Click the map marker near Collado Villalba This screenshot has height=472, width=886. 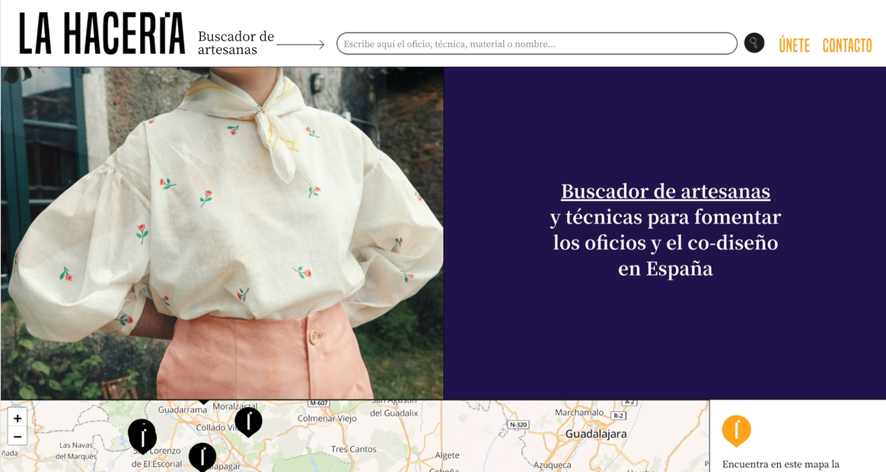pyautogui.click(x=248, y=422)
